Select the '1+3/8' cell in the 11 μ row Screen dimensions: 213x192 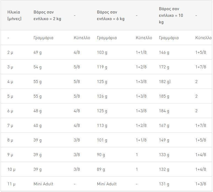(201, 184)
